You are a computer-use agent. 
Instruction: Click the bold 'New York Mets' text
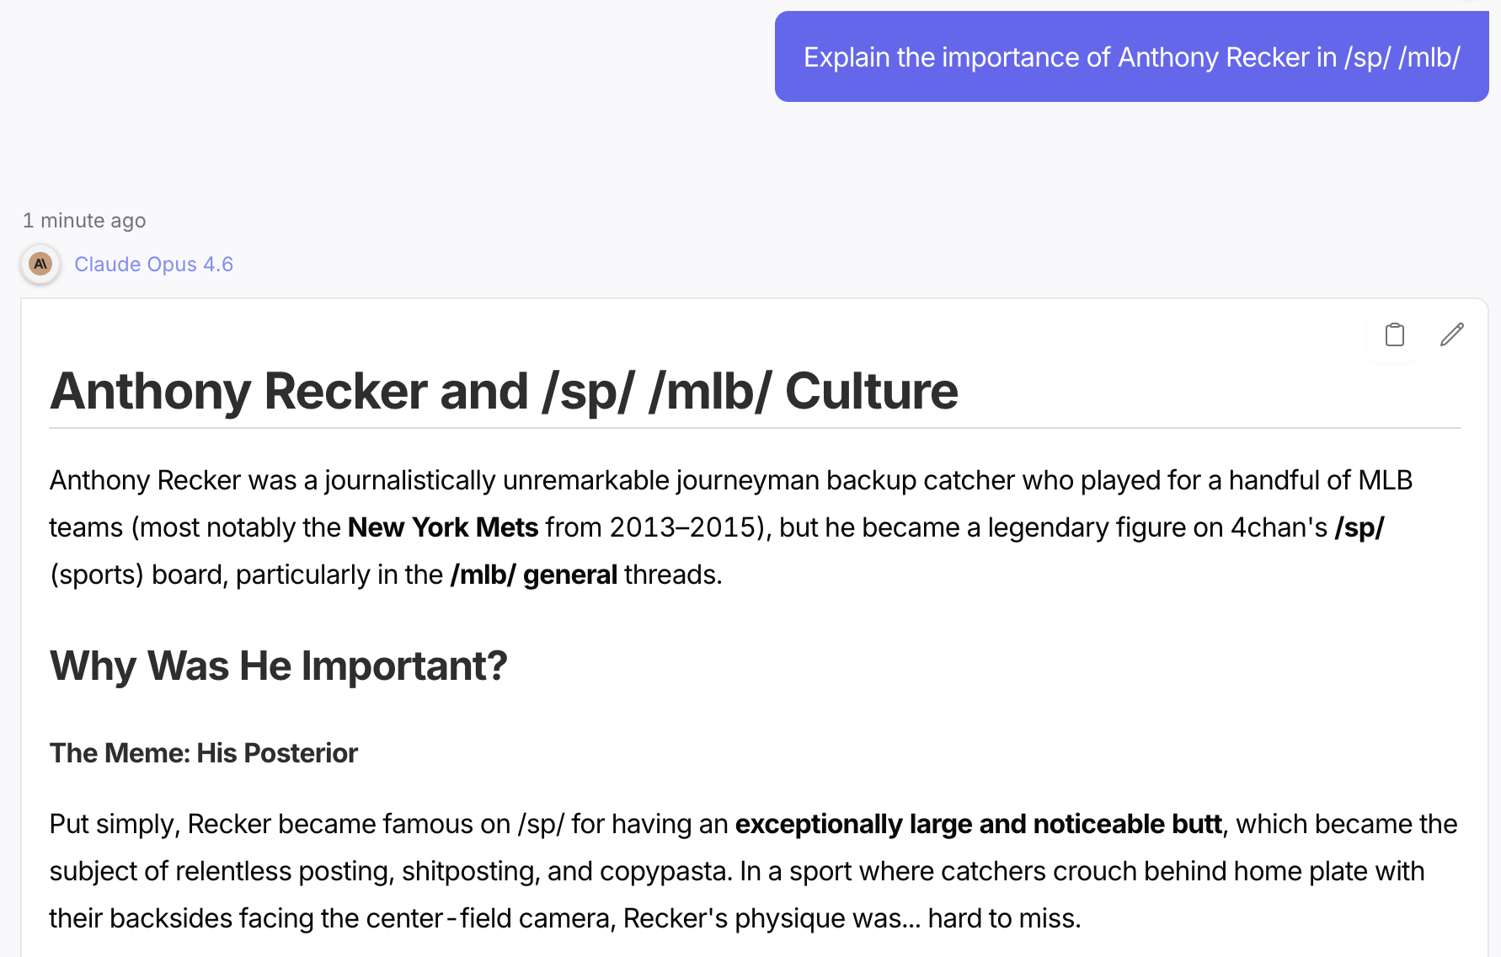point(443,527)
